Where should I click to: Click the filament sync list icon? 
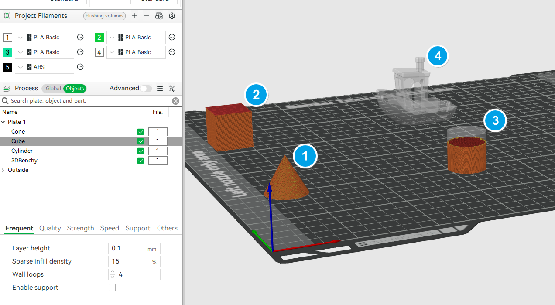point(159,16)
